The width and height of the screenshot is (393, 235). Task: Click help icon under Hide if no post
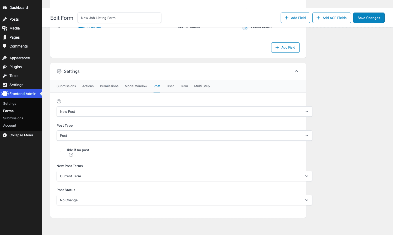coord(71,155)
